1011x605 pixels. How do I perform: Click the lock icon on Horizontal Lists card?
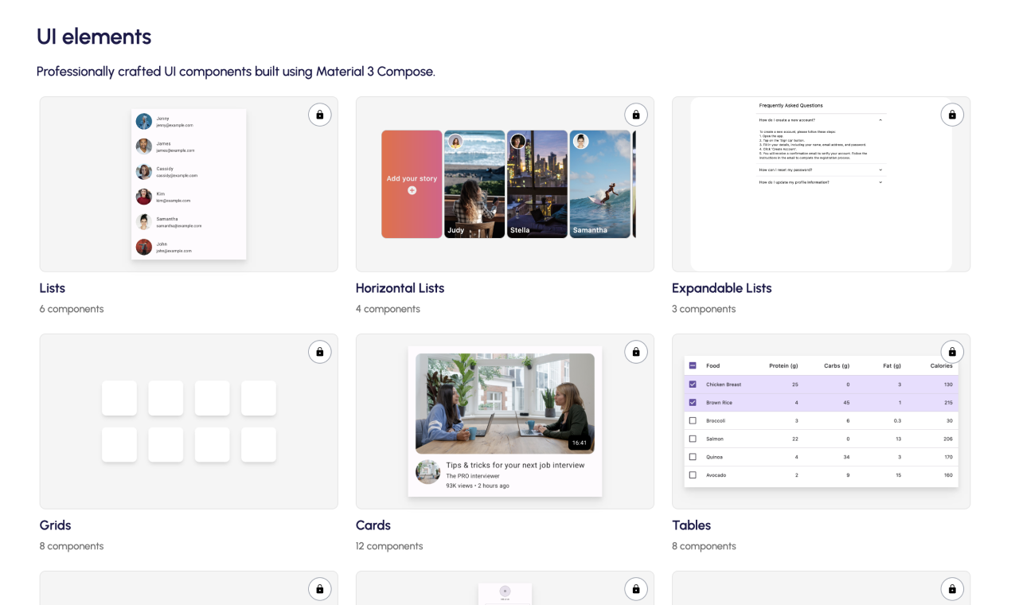[x=635, y=115]
